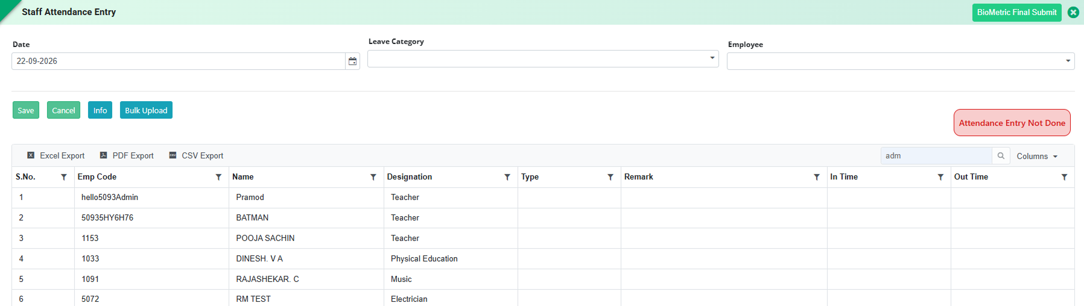Screen dimensions: 1084x306
Task: Filter the Emp Code column
Action: [x=218, y=177]
